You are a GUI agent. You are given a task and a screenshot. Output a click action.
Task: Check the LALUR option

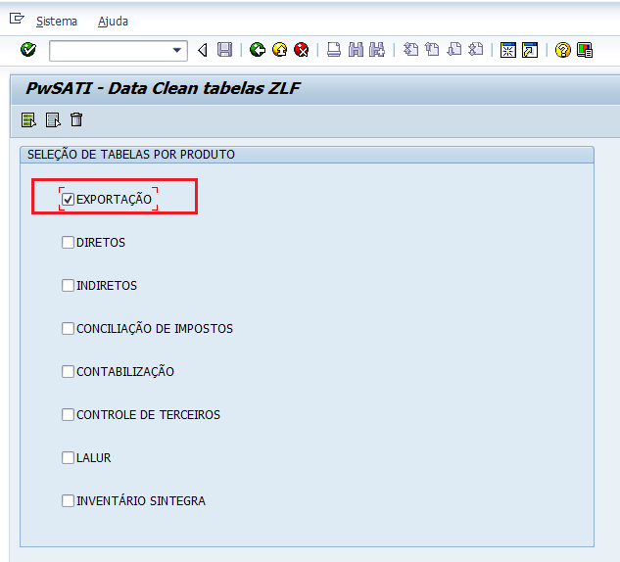tap(69, 457)
